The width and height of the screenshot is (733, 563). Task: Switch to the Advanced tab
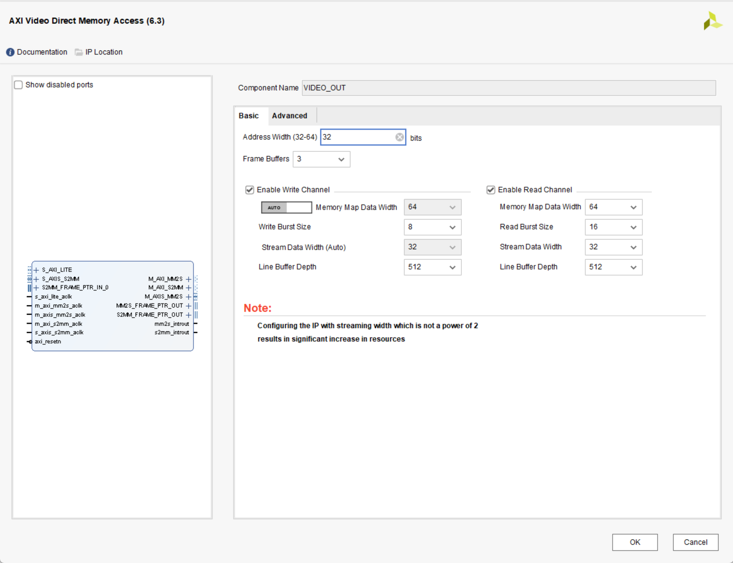[290, 116]
